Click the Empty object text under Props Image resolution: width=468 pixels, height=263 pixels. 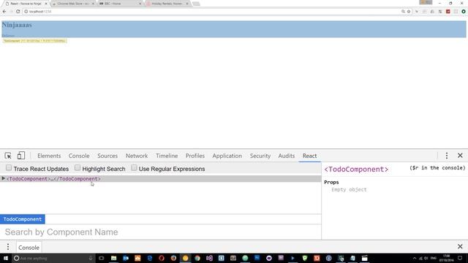tap(349, 190)
